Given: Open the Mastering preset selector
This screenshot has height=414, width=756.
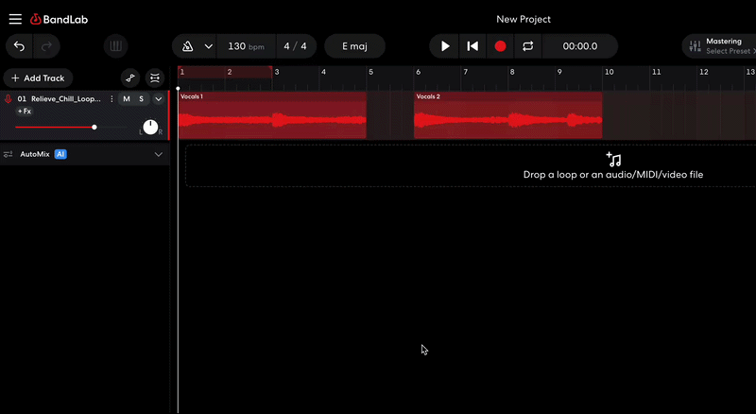Looking at the screenshot, I should 723,46.
